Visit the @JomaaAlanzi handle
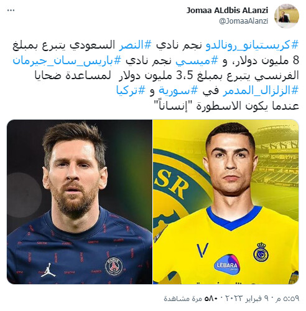The image size is (306, 311). pos(243,21)
